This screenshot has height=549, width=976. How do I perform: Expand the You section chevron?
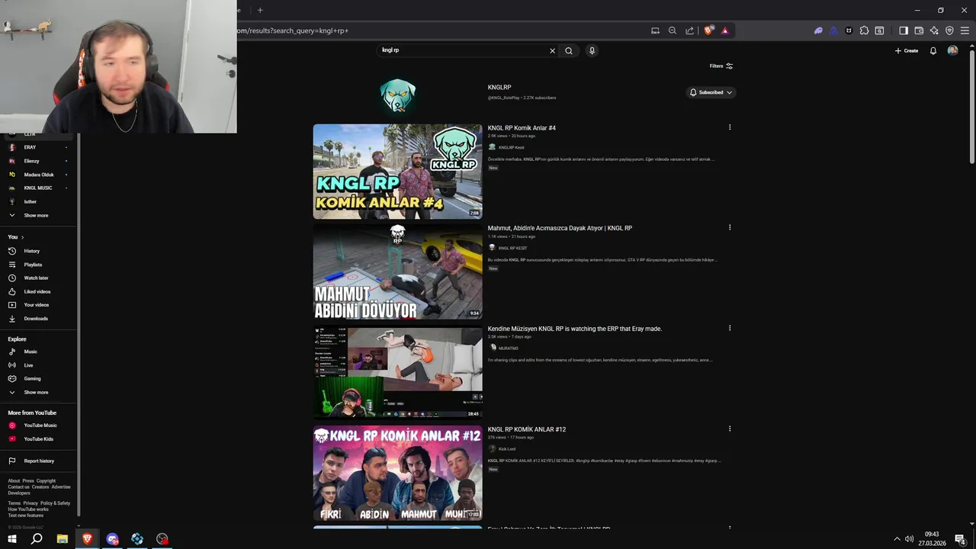pos(22,237)
